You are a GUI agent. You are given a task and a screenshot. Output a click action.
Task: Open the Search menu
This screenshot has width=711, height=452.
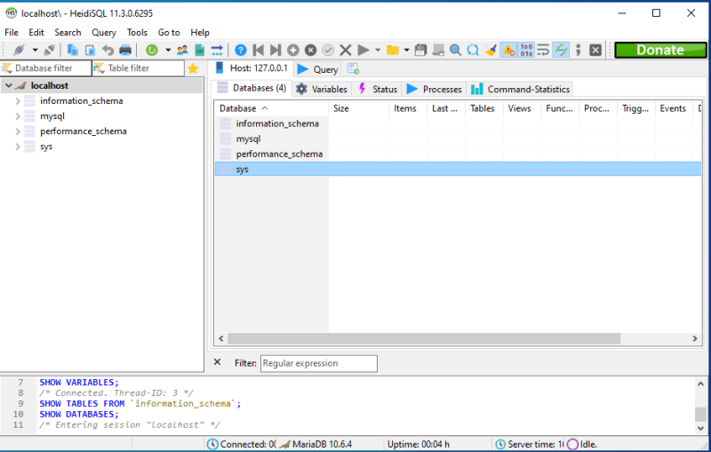pyautogui.click(x=68, y=33)
